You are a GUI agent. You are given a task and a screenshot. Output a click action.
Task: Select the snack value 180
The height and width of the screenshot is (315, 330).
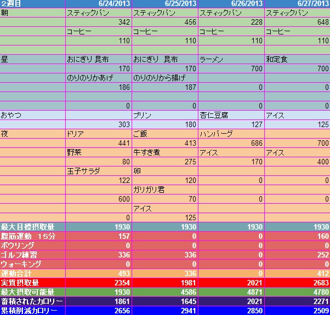[165, 124]
